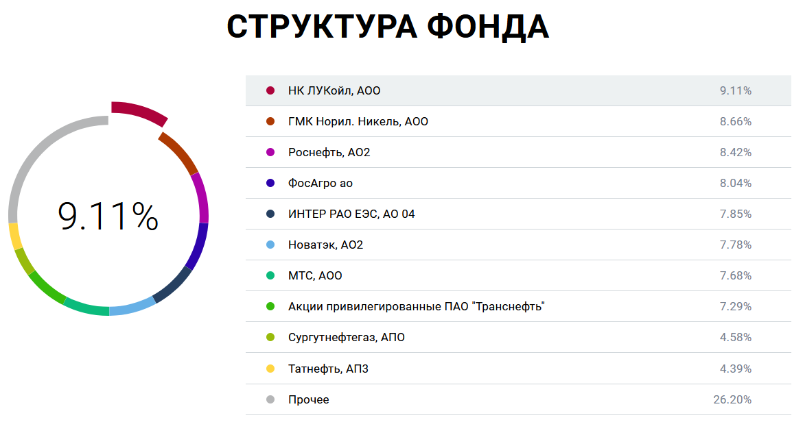792x422 pixels.
Task: Click brown color dot beside ГМК Норил. Никель
Action: coord(270,121)
